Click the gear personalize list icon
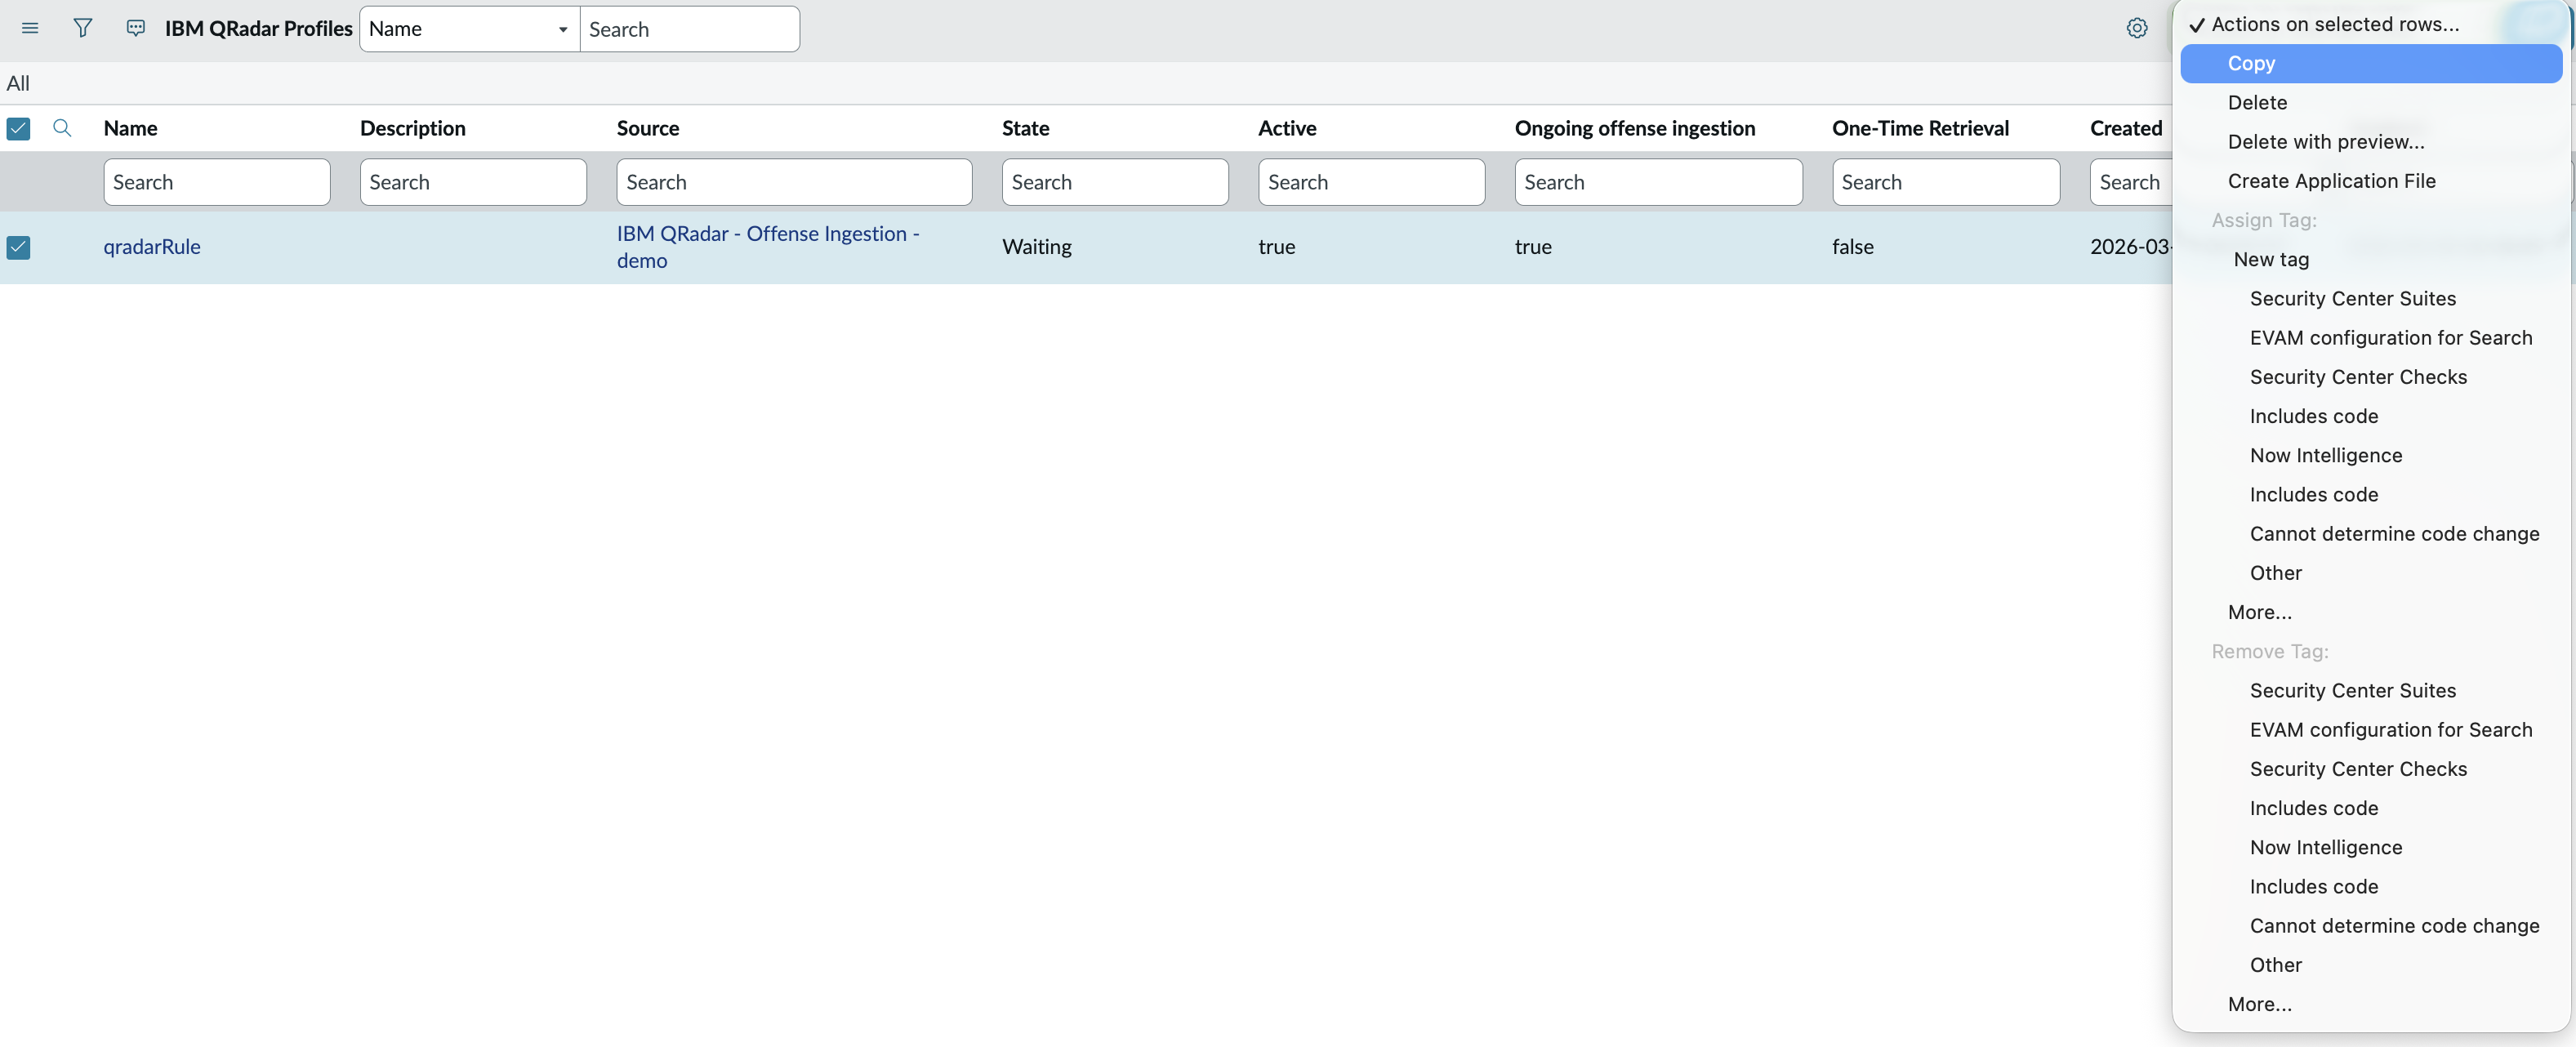This screenshot has height=1047, width=2576. (2137, 28)
